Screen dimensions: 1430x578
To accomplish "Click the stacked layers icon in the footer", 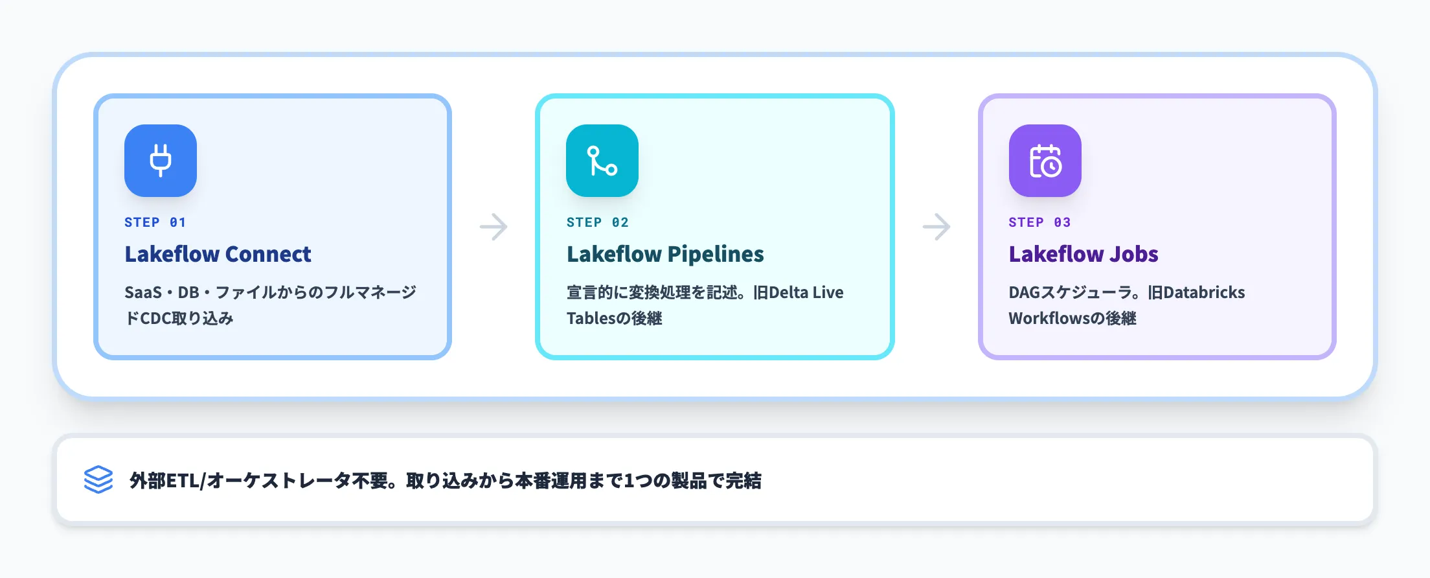I will coord(98,480).
